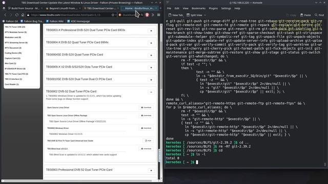Open the Falkon home page button
This screenshot has height=184, width=328.
(23, 15)
